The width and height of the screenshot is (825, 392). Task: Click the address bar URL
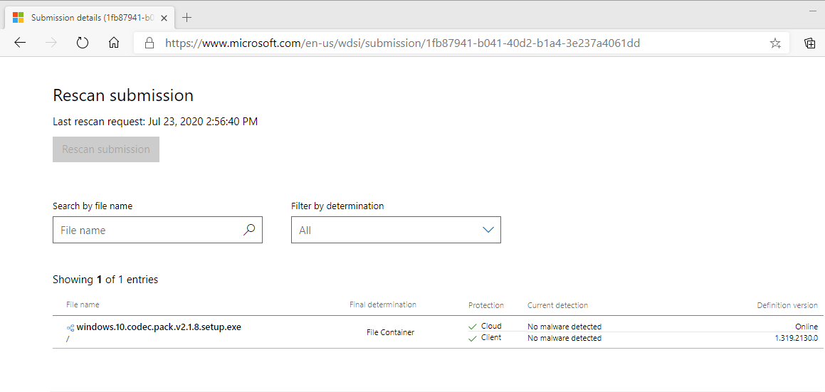tap(402, 43)
